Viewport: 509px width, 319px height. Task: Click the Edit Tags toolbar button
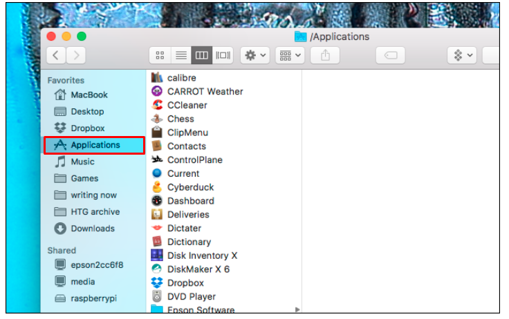390,55
